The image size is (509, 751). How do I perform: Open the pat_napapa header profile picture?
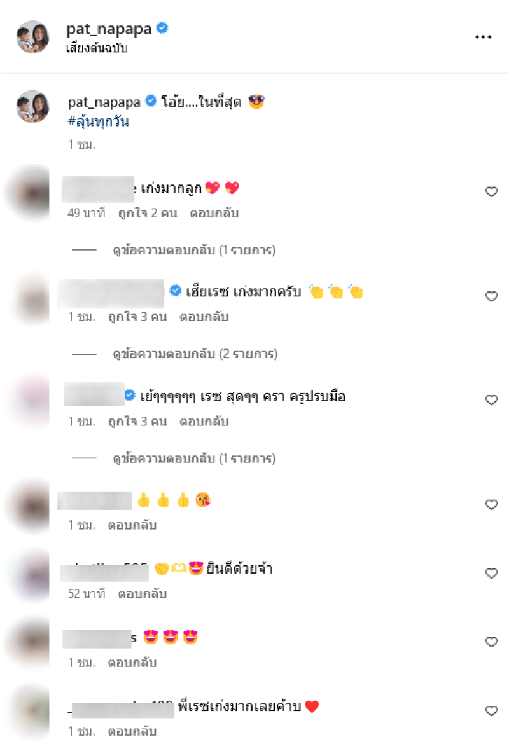32,37
